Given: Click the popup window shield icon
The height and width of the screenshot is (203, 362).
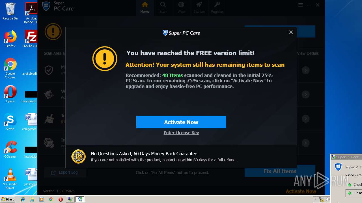Looking at the screenshot, I should [x=338, y=167].
